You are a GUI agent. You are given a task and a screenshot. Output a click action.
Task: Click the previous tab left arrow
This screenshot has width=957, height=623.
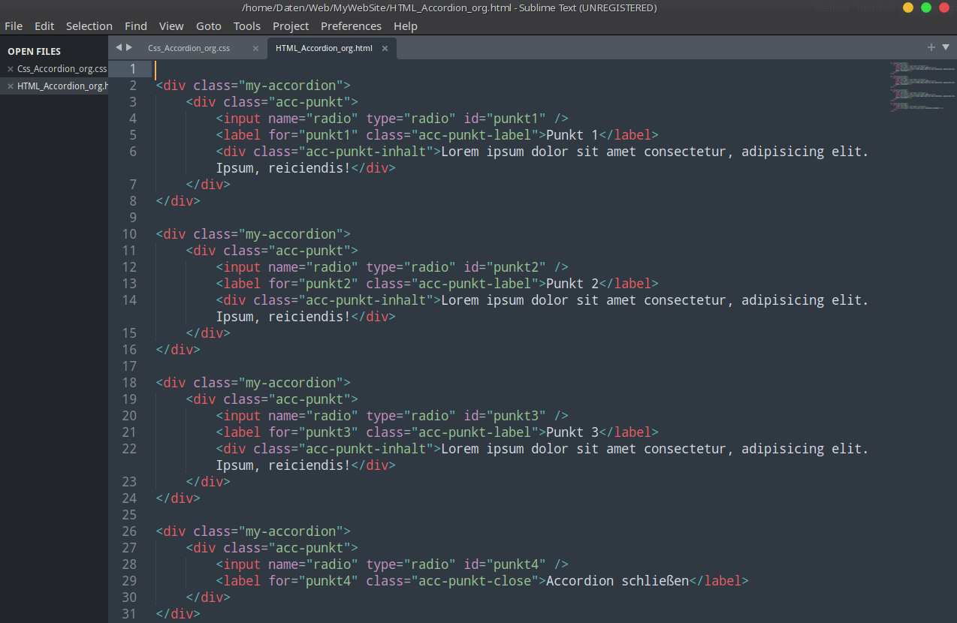[118, 47]
